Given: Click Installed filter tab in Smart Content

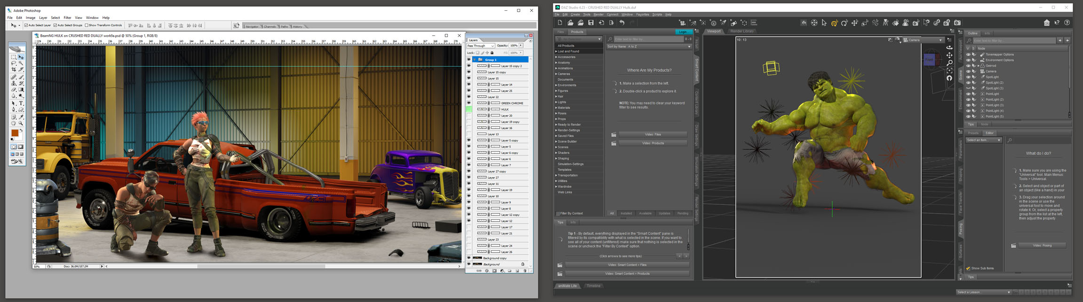Looking at the screenshot, I should [626, 213].
